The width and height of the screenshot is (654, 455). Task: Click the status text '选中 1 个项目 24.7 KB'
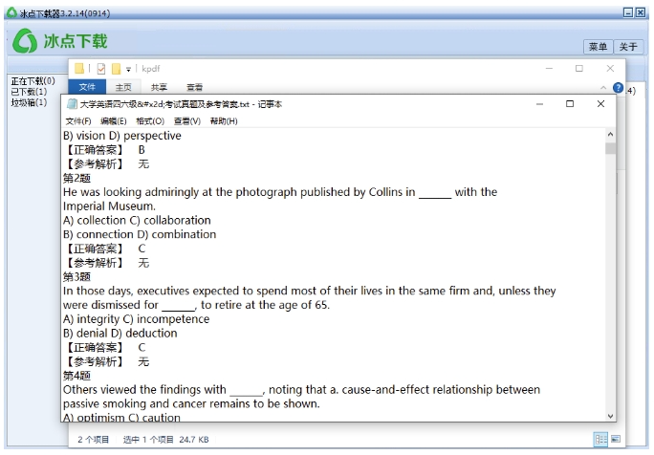coord(165,439)
